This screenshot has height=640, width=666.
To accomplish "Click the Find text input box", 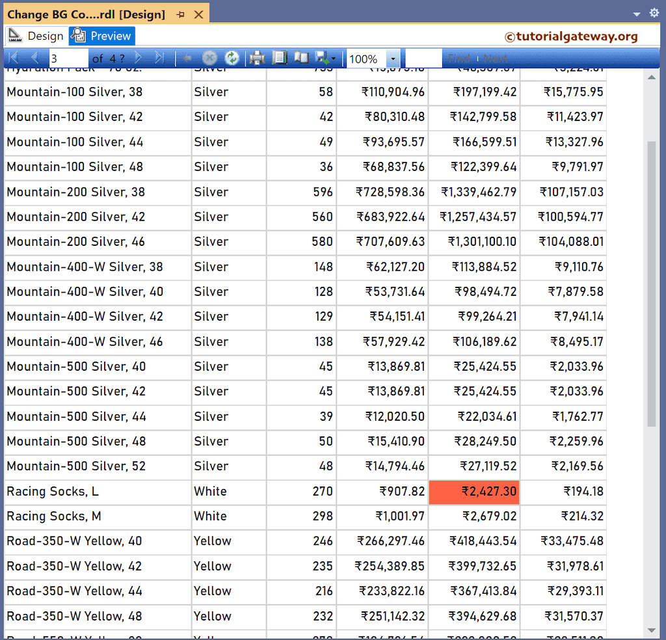I will [423, 59].
